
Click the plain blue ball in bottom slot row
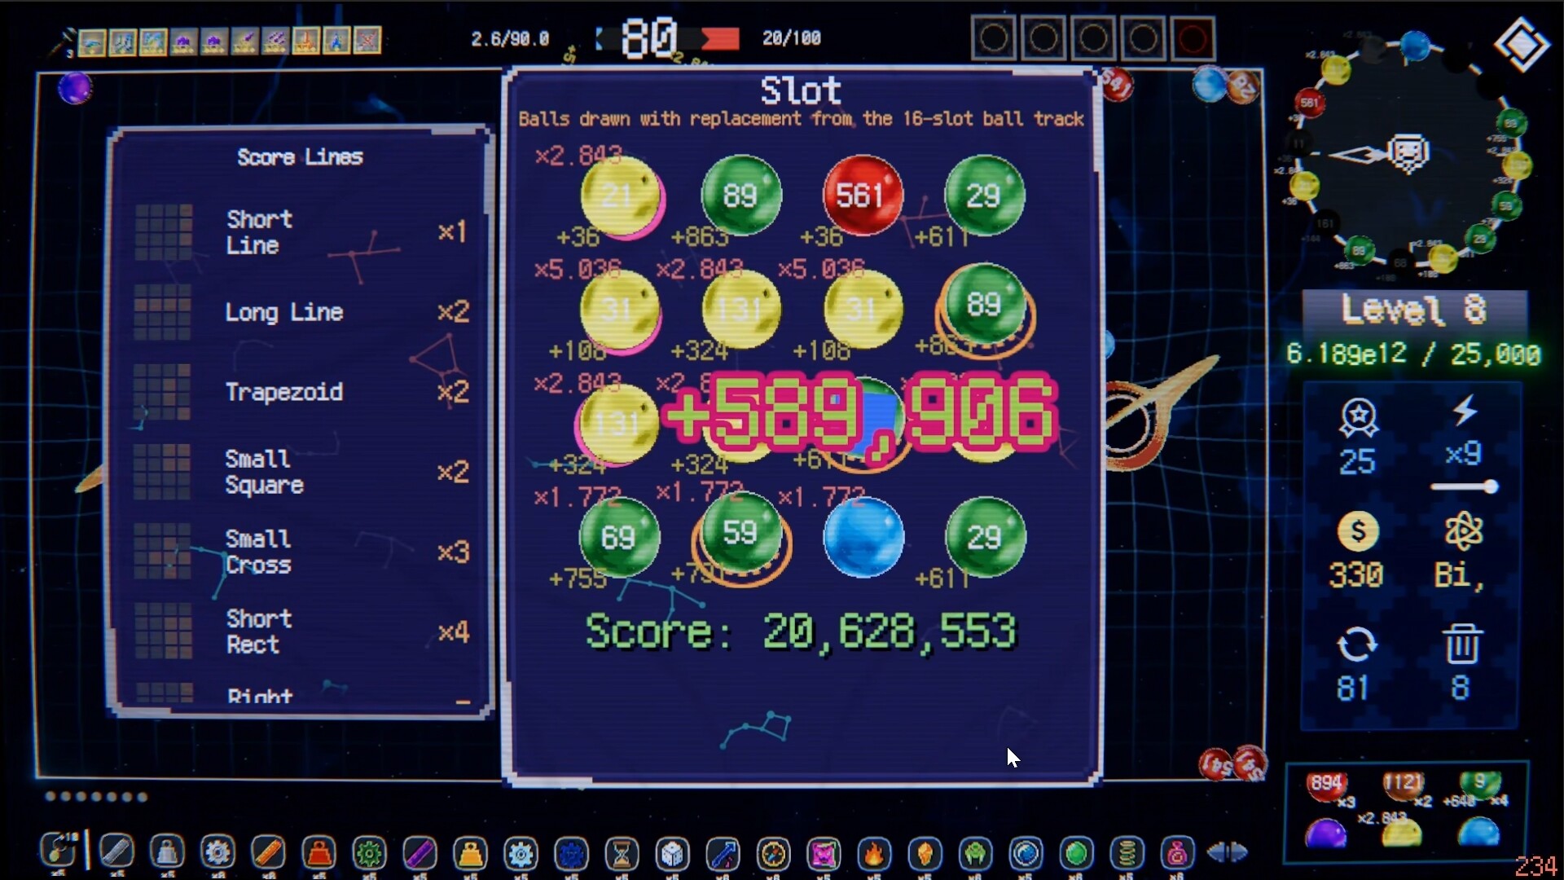point(863,538)
